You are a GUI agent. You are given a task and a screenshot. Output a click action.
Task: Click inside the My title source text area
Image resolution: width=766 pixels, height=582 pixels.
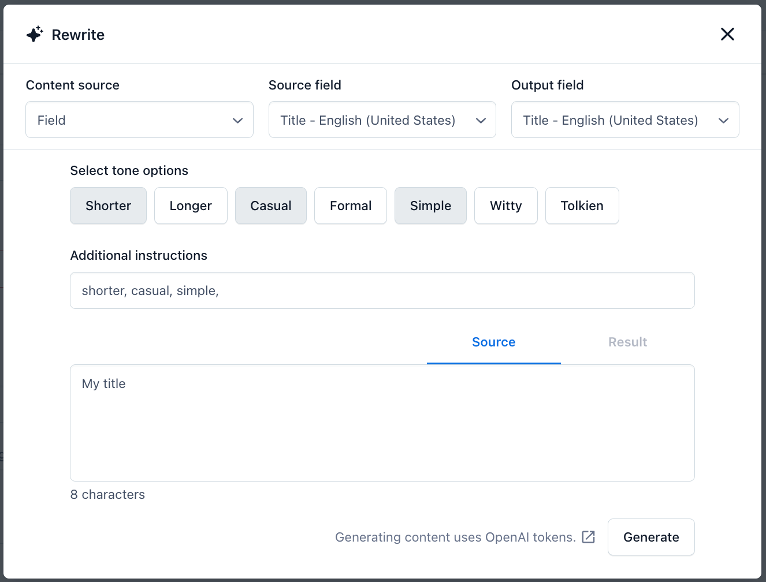click(x=382, y=423)
